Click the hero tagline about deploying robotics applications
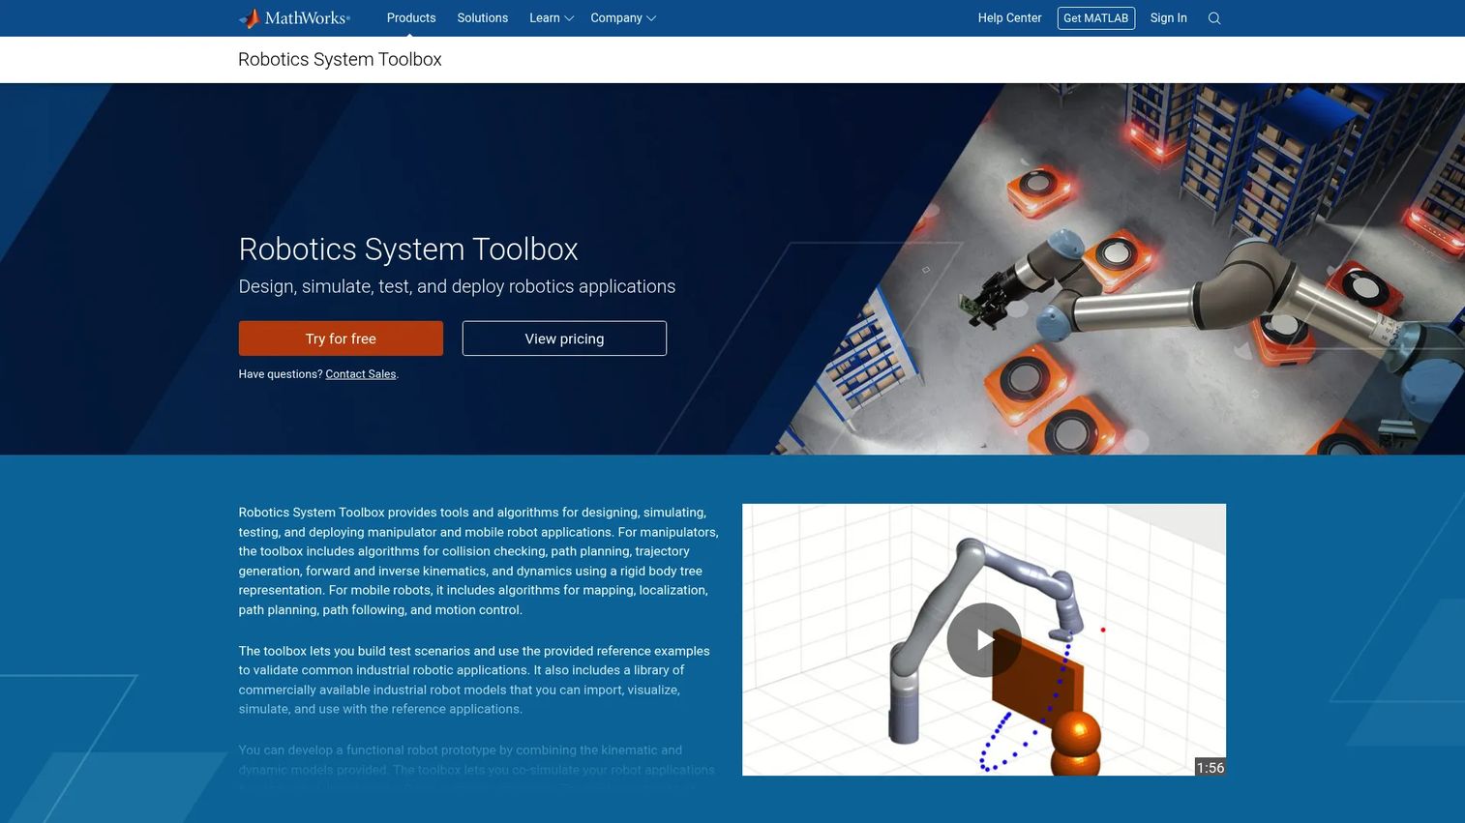This screenshot has height=823, width=1465. pos(457,287)
